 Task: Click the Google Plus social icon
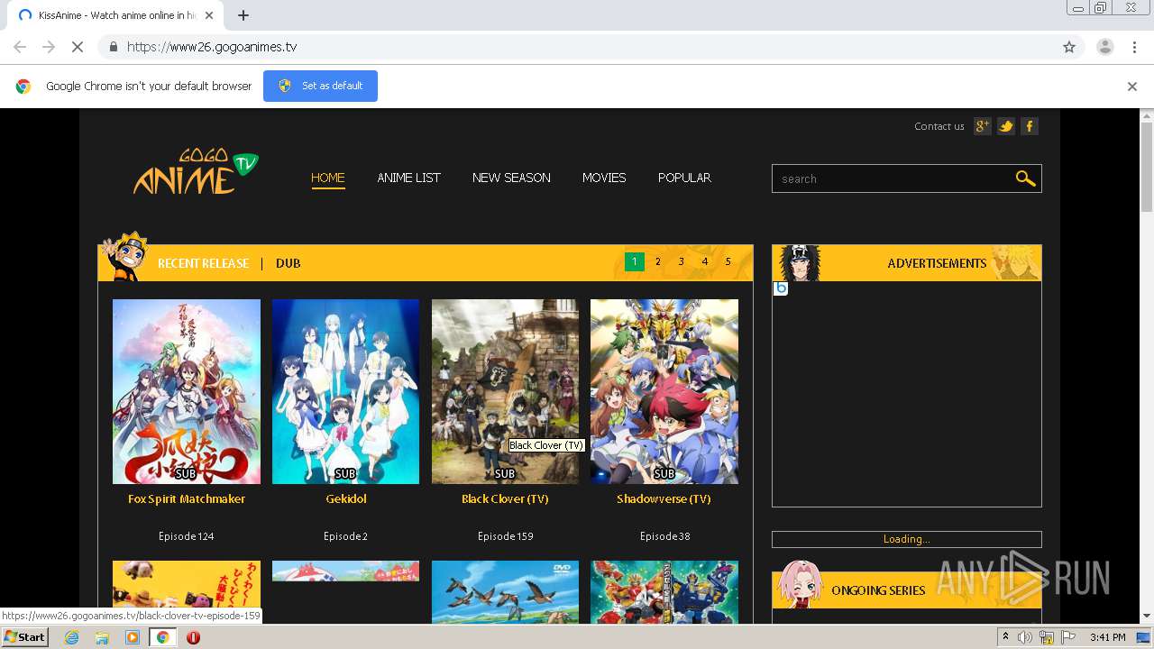tap(983, 126)
